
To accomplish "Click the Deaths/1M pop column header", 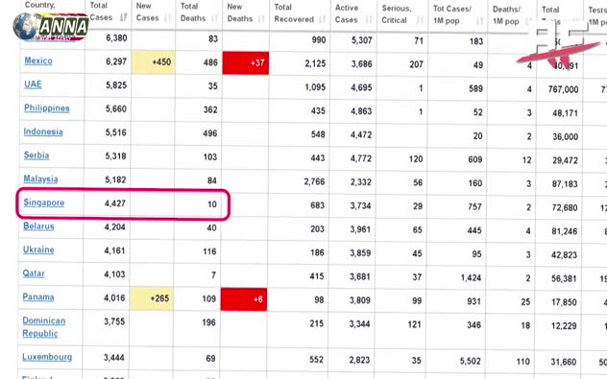I will [507, 15].
